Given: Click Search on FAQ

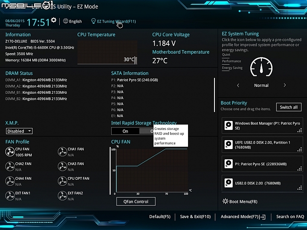Looking at the screenshot, I should 290,217.
